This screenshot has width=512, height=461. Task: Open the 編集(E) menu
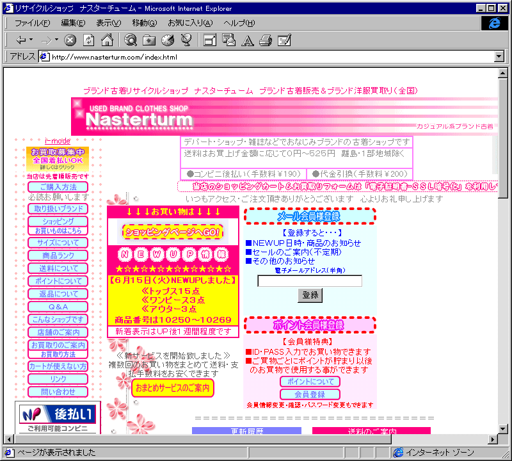(x=73, y=23)
